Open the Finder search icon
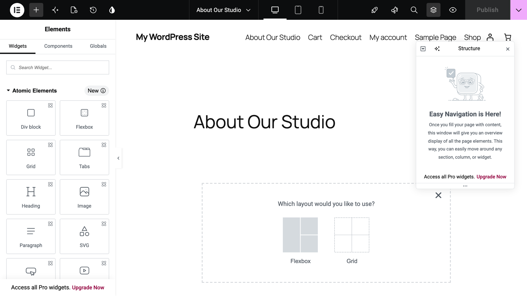This screenshot has width=527, height=296. point(414,10)
